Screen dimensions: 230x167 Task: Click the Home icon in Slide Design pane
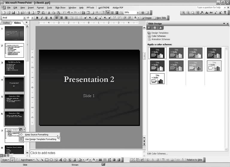[161, 28]
